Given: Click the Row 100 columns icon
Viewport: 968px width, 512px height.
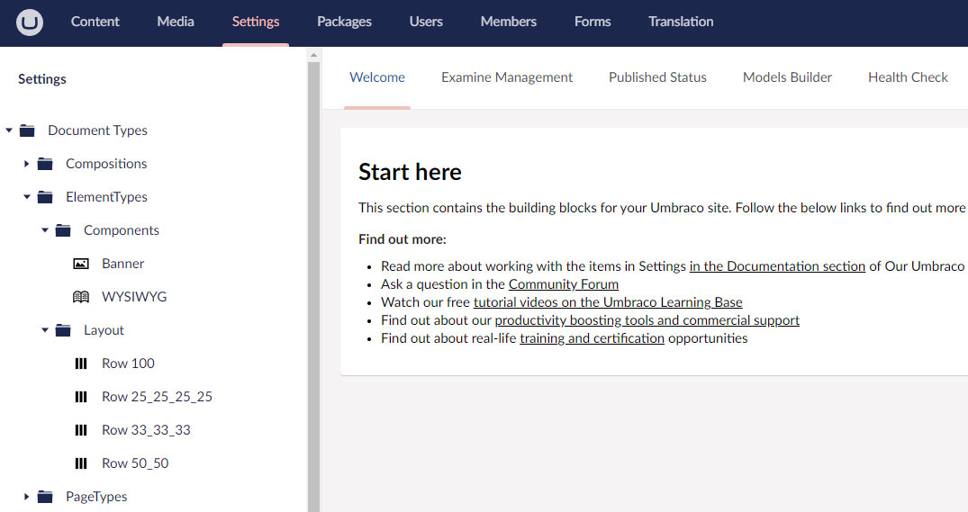Looking at the screenshot, I should tap(81, 364).
